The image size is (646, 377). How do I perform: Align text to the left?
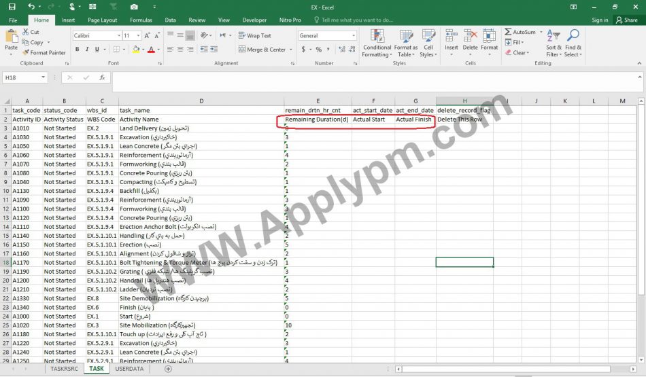tap(170, 50)
